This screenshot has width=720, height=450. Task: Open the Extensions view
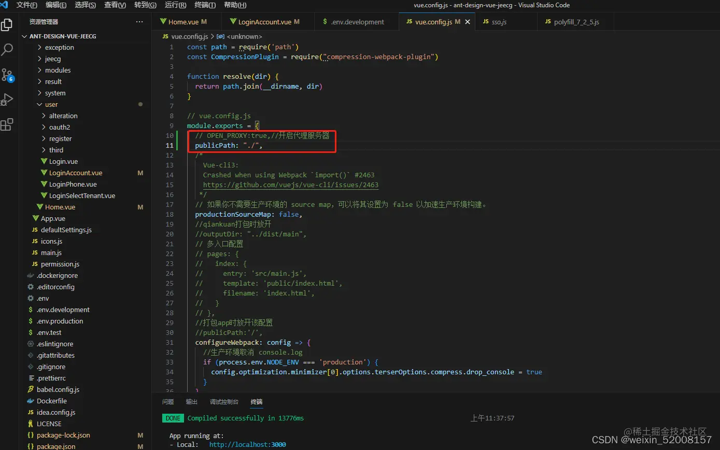[7, 124]
